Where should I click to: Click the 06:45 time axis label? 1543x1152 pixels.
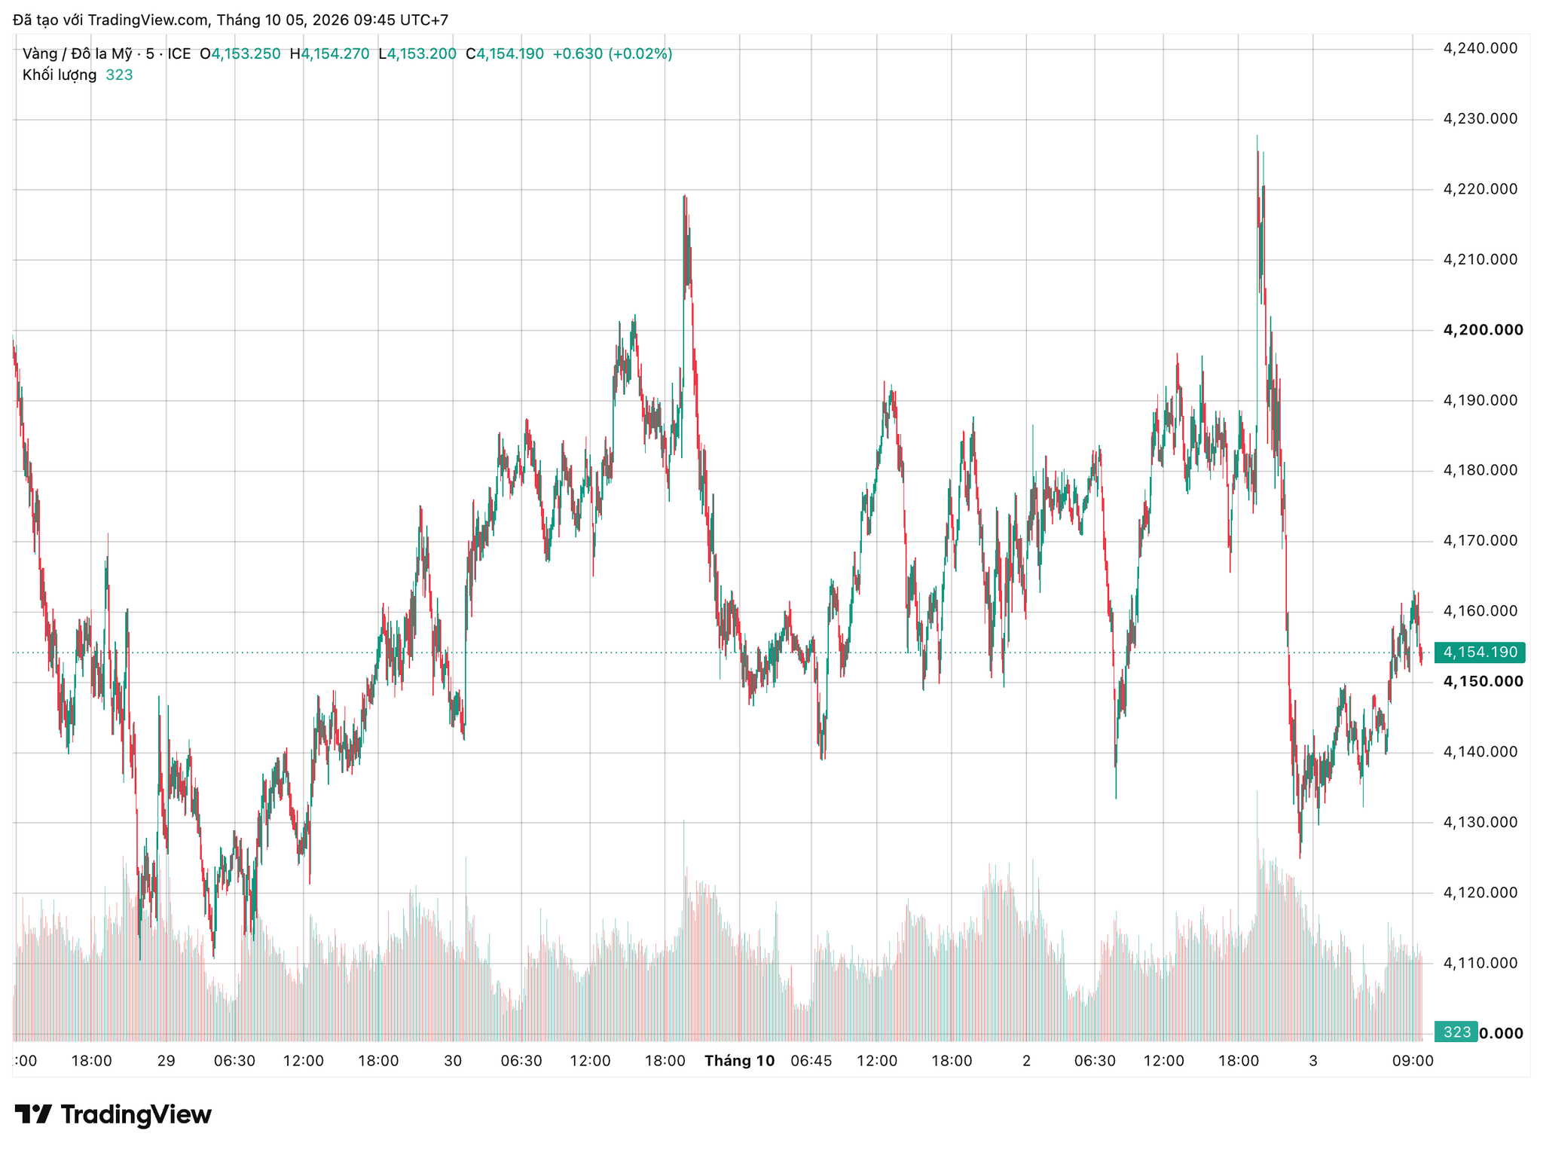coord(811,1061)
